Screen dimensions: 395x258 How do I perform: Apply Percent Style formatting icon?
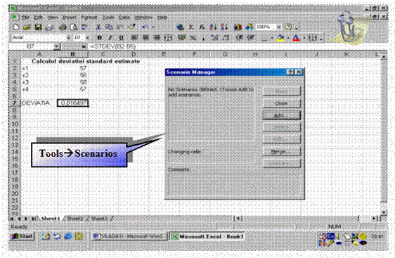pyautogui.click(x=193, y=38)
